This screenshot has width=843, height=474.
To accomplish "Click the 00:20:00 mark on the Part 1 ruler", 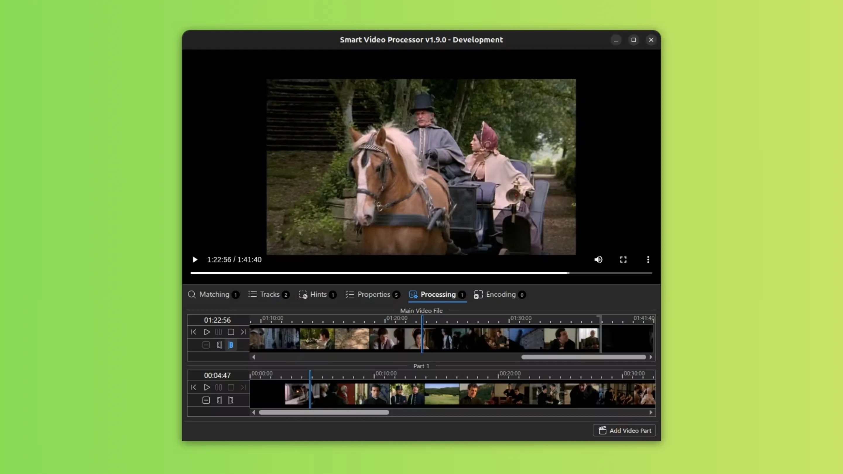I will [x=510, y=373].
